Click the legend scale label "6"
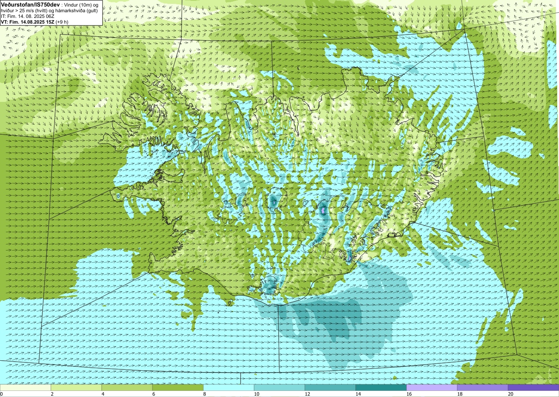This screenshot has width=559, height=397. click(x=154, y=394)
